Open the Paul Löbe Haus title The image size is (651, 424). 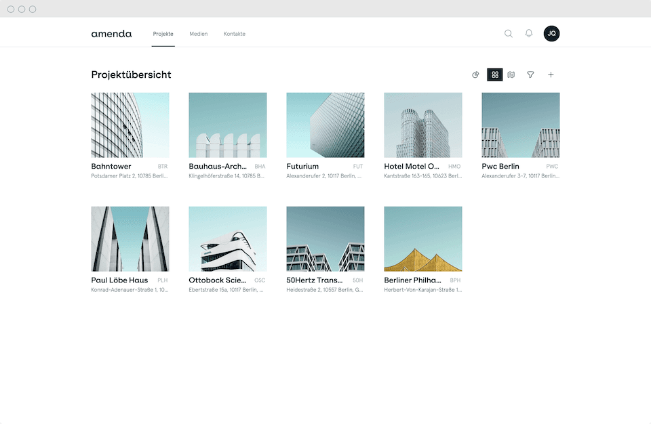click(119, 280)
